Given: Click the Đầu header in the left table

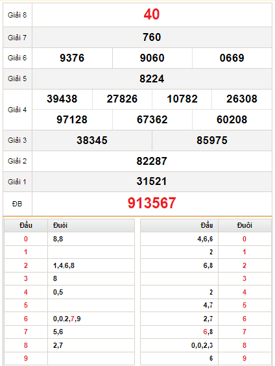Looking at the screenshot, I should click(26, 225).
